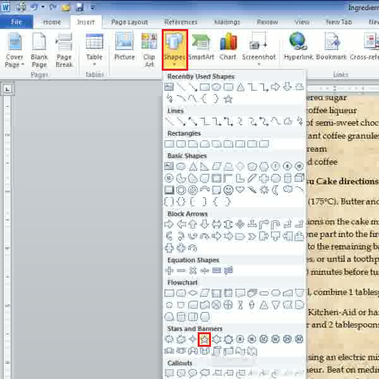The image size is (379, 379).
Task: Pick the star in Recently Used Shapes
Action: [228, 99]
